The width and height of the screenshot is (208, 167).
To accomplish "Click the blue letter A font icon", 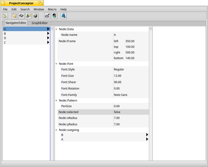I will 64,16.
